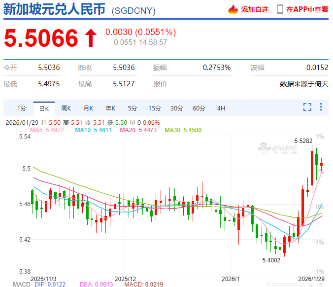Select the 日K chart tab
Screen dimensions: 333x287
pos(44,108)
